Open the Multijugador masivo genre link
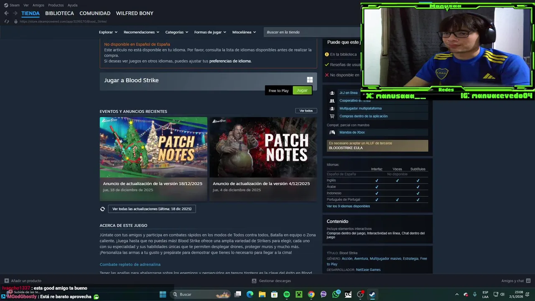535x301 pixels. pos(385,259)
